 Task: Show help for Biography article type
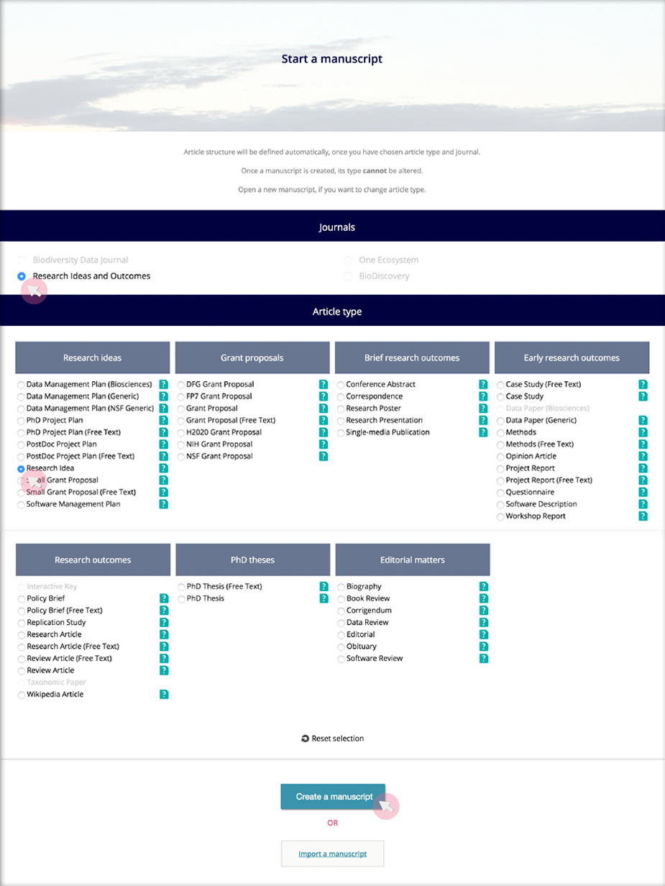coord(483,587)
